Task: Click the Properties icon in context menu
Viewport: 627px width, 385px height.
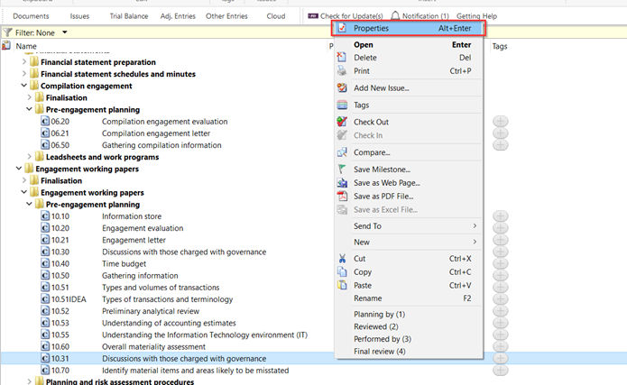Action: click(341, 29)
